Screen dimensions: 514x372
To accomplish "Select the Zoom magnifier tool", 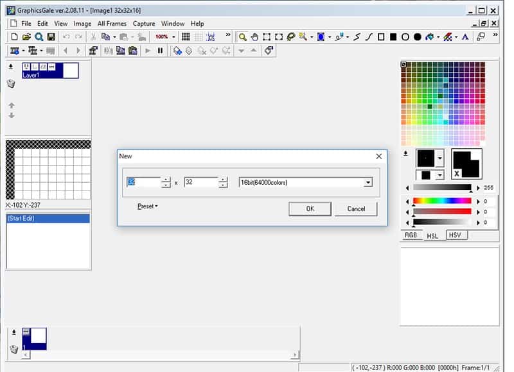I will point(243,37).
